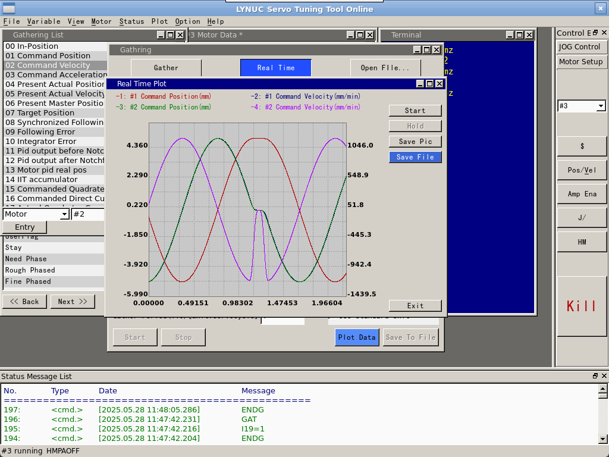Advance with the Next >> button
This screenshot has width=609, height=457.
(x=73, y=302)
